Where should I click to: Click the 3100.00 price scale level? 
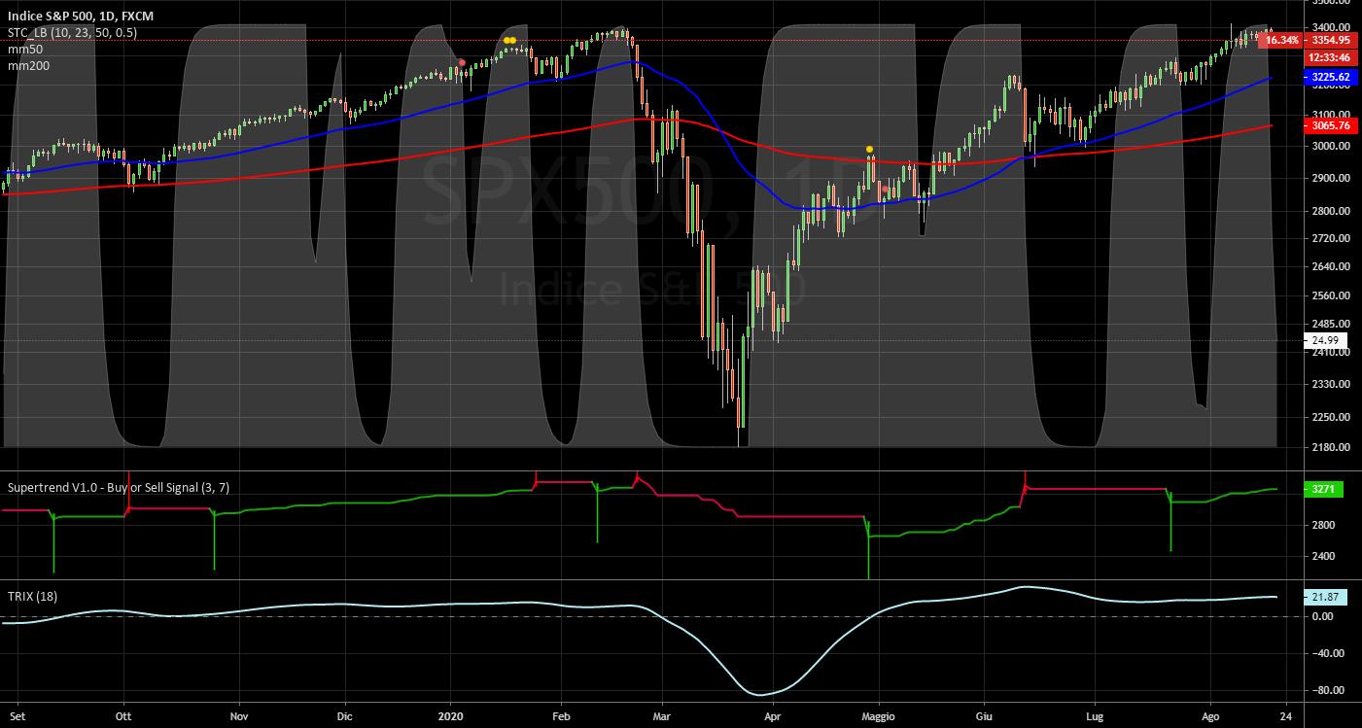tap(1331, 115)
